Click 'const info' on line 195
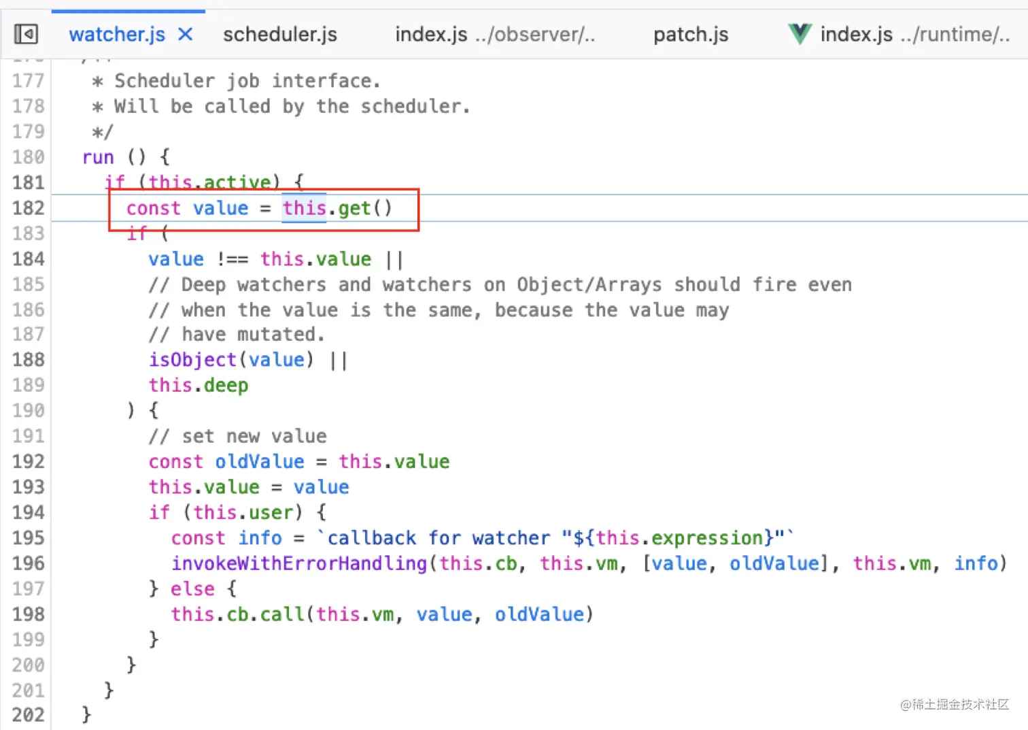This screenshot has height=730, width=1028. (226, 537)
